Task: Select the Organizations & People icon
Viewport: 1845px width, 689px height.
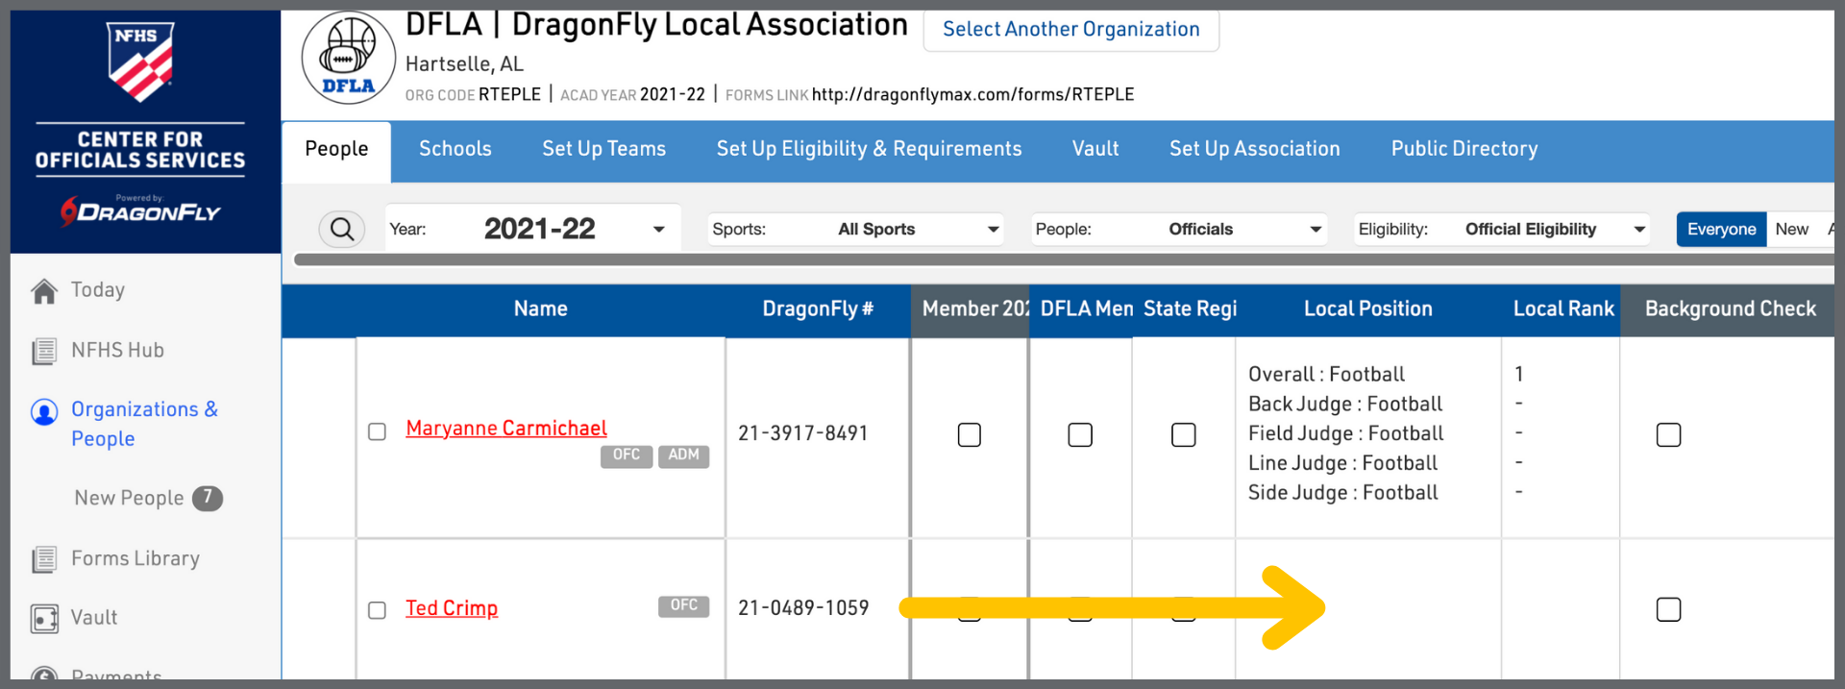Action: (44, 412)
